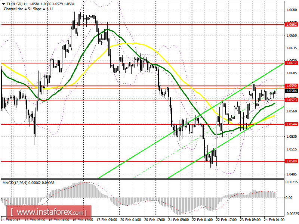Click the '20 Feb 17:00' time label
299x224 pixels.
click(x=155, y=220)
